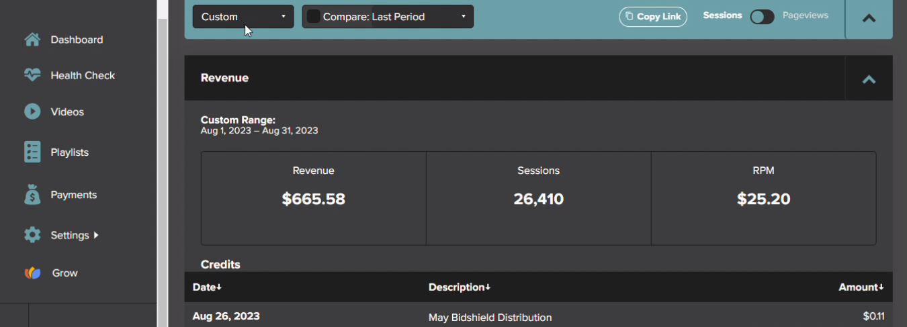Viewport: 907px width, 327px height.
Task: Click the Revenue panel title
Action: click(x=224, y=78)
